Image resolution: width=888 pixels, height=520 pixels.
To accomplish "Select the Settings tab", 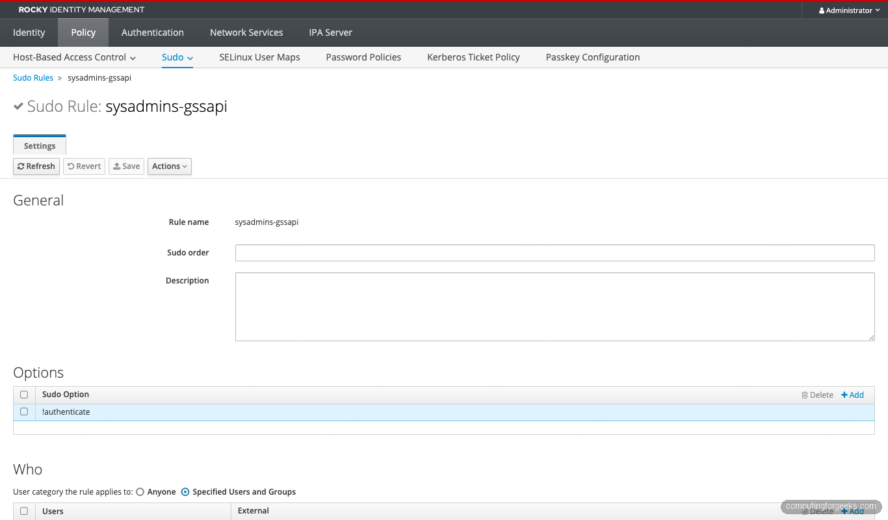I will 40,146.
